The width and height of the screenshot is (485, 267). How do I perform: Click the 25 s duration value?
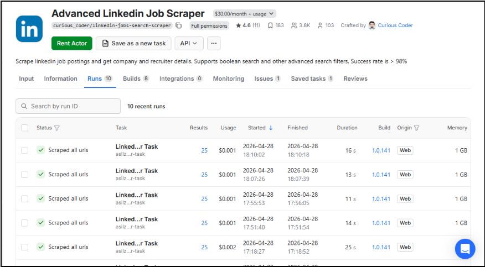(x=350, y=247)
